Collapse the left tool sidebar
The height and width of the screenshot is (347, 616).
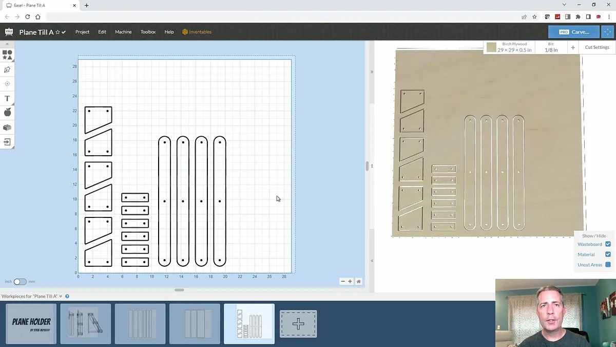click(7, 44)
